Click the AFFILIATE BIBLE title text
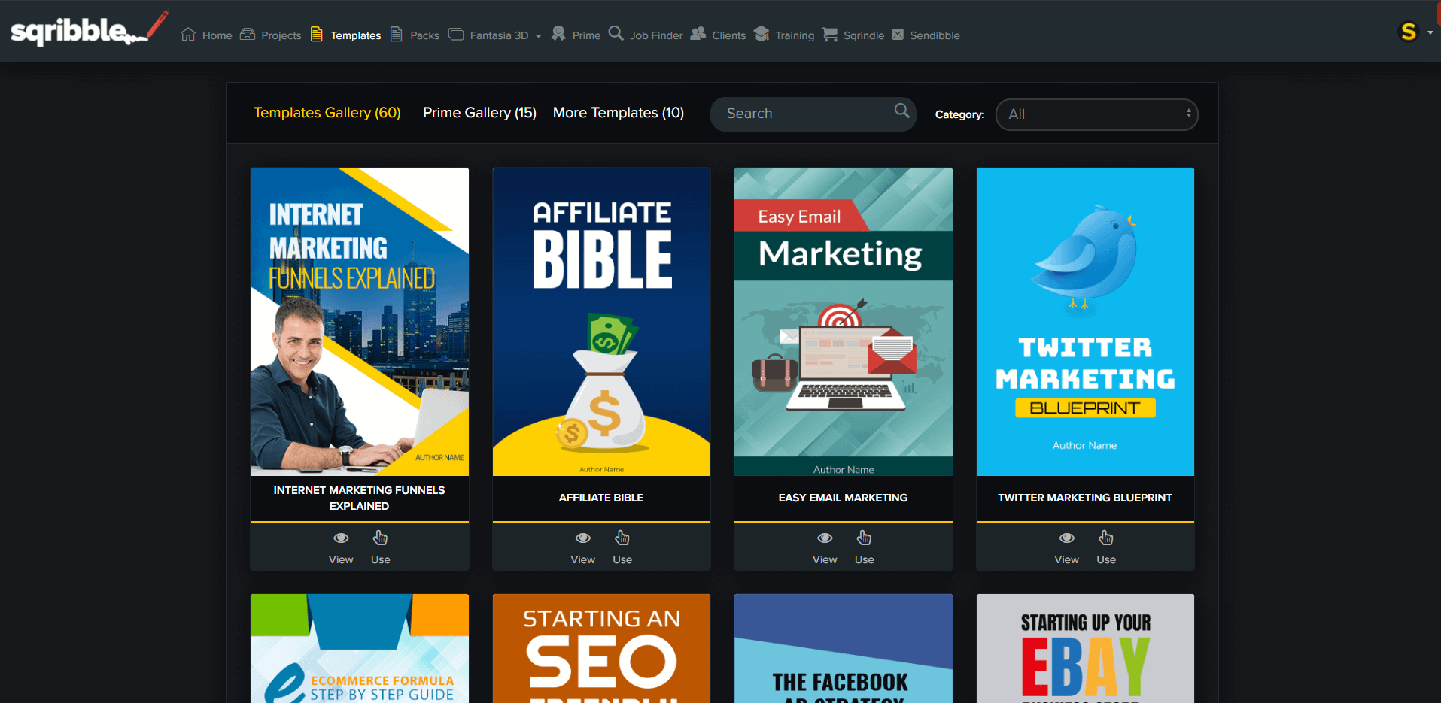This screenshot has height=703, width=1441. point(601,498)
